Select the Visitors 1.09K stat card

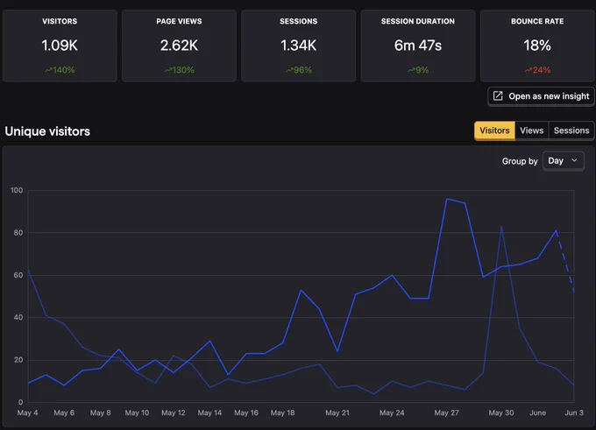(60, 46)
